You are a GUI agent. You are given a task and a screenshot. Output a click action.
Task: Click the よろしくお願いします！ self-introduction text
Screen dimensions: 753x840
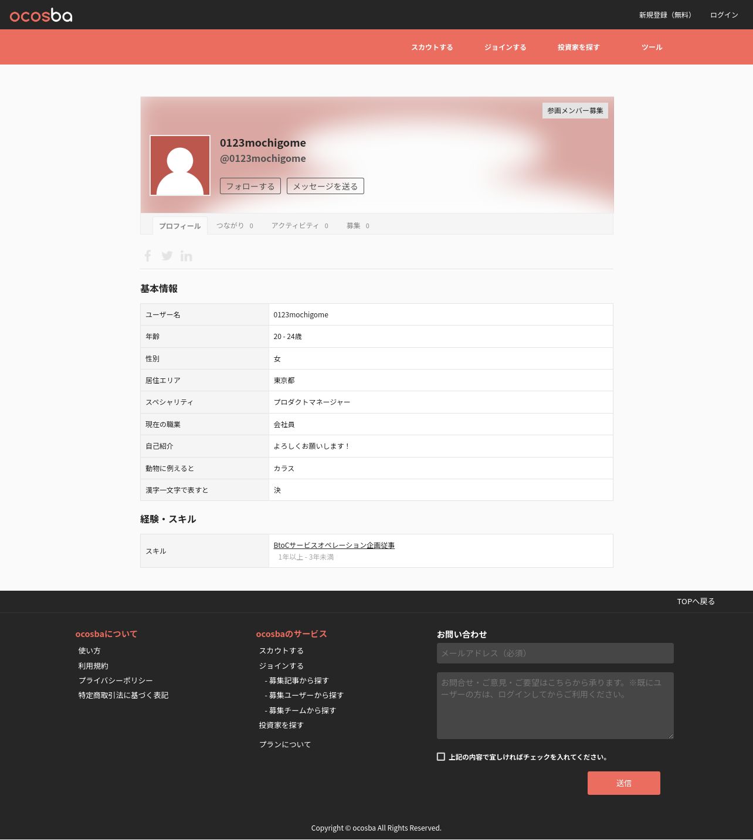(x=312, y=446)
